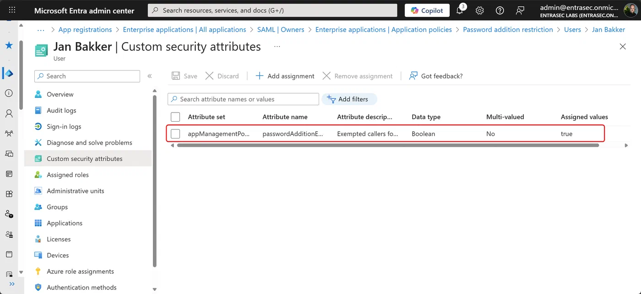The image size is (641, 294).
Task: Click the table scroll-right arrow
Action: click(626, 145)
